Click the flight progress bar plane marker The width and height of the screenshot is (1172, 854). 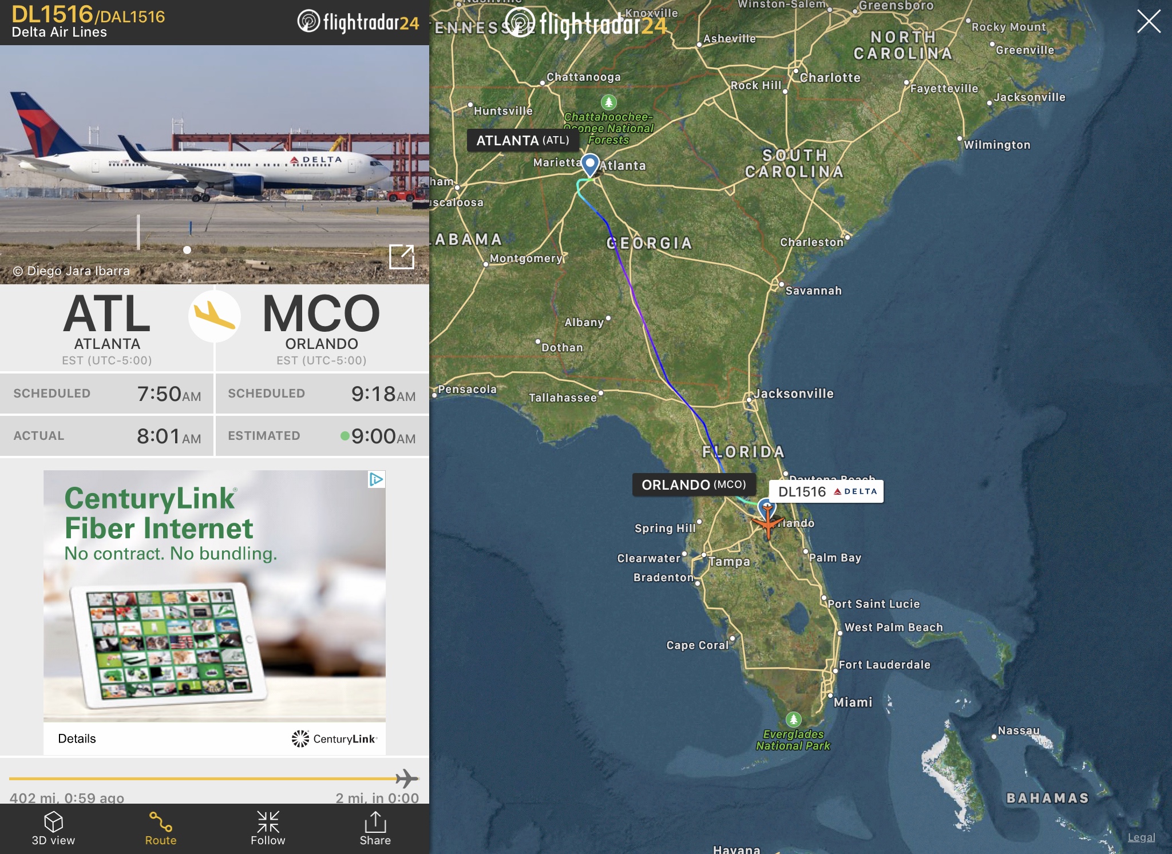(x=407, y=778)
